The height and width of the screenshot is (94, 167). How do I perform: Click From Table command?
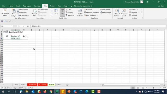[22, 12]
